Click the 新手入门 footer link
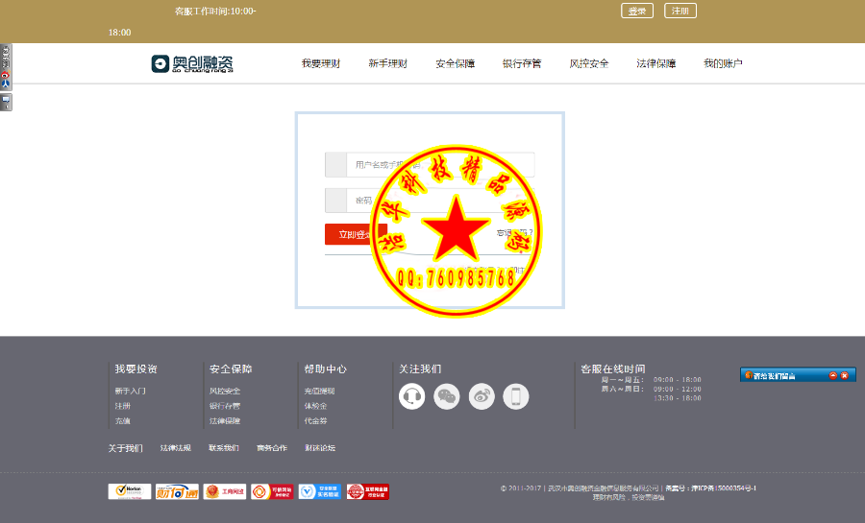The height and width of the screenshot is (523, 865). (x=130, y=391)
